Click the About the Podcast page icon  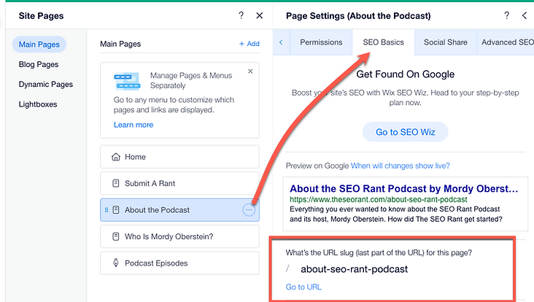[116, 210]
